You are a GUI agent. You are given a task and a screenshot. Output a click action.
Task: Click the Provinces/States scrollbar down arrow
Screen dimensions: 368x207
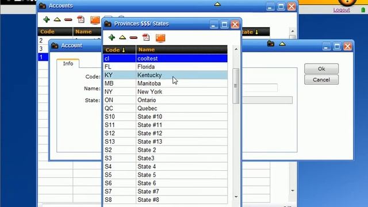click(x=236, y=197)
